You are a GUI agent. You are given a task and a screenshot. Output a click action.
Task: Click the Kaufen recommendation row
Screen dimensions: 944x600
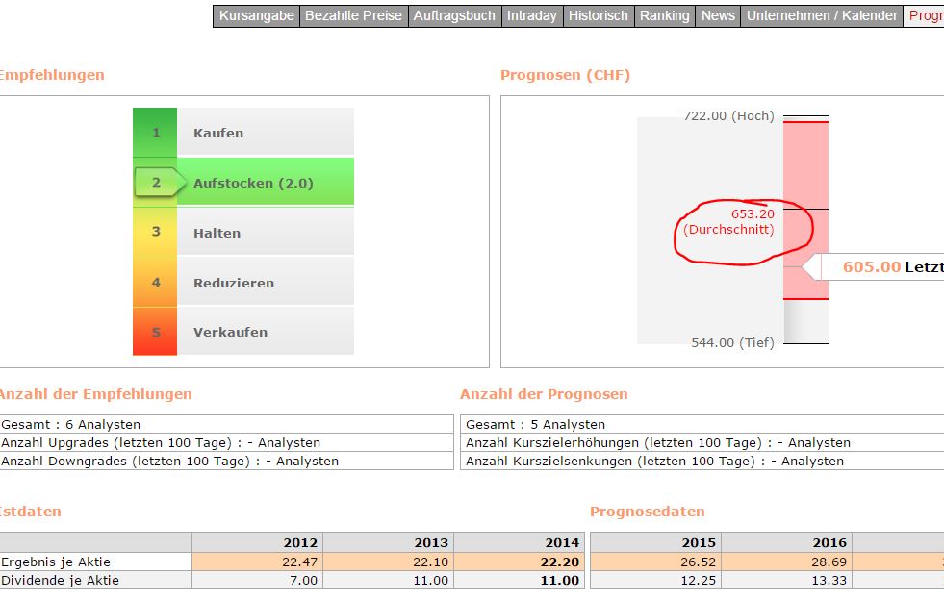(265, 133)
